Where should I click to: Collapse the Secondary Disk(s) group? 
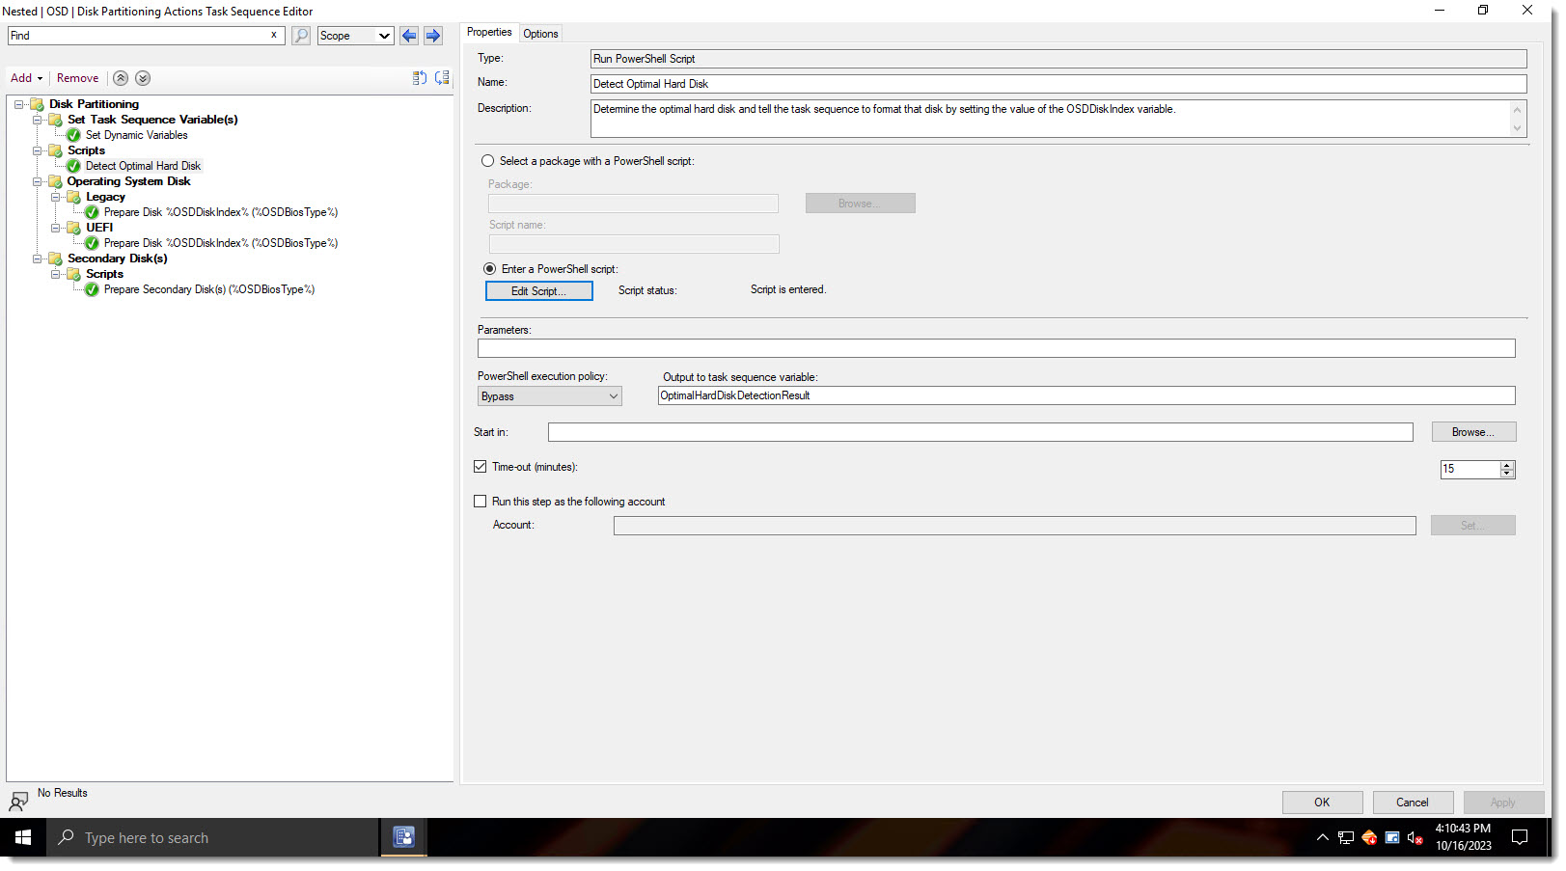[x=37, y=259]
